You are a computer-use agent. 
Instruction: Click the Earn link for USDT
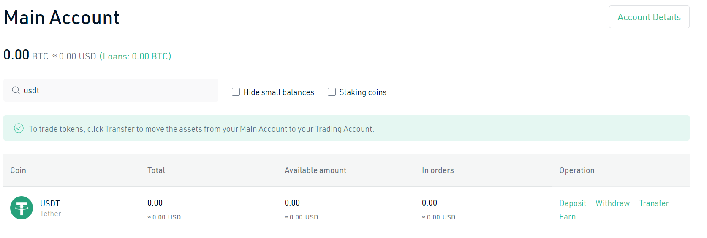click(567, 216)
